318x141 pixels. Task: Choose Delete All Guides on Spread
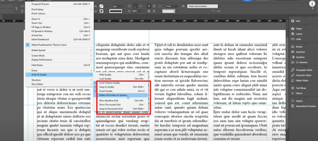(113, 95)
